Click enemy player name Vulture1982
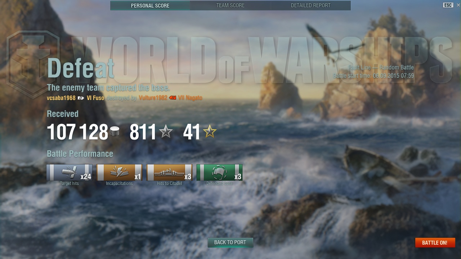The width and height of the screenshot is (461, 259). point(153,98)
